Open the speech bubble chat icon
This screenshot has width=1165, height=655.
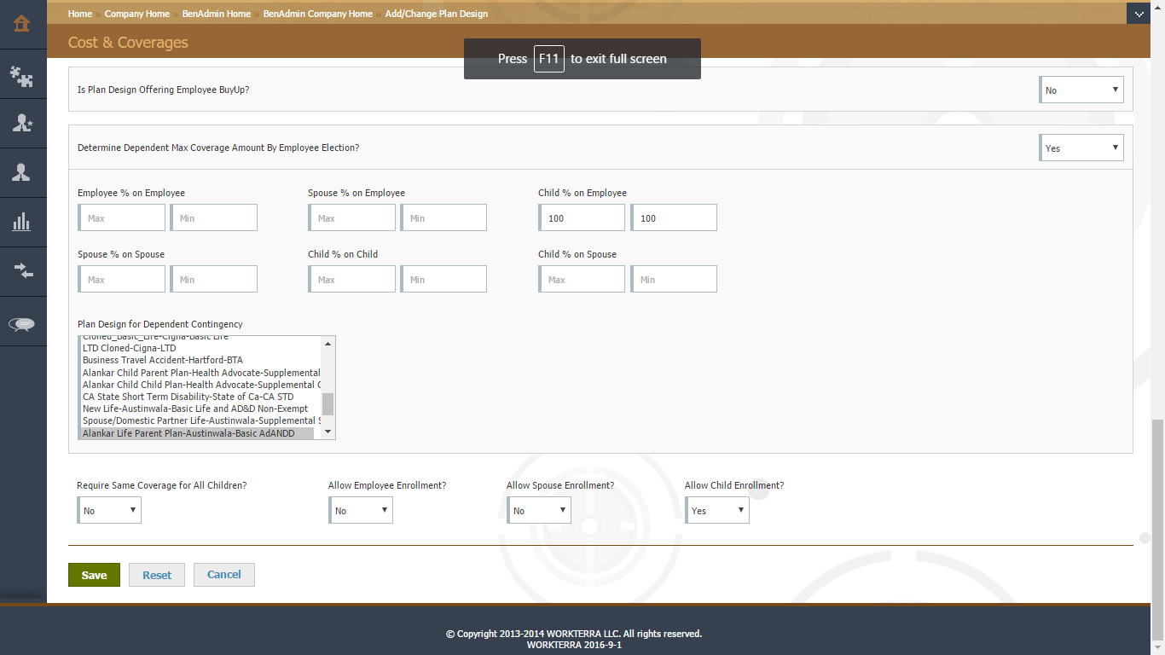[x=22, y=323]
